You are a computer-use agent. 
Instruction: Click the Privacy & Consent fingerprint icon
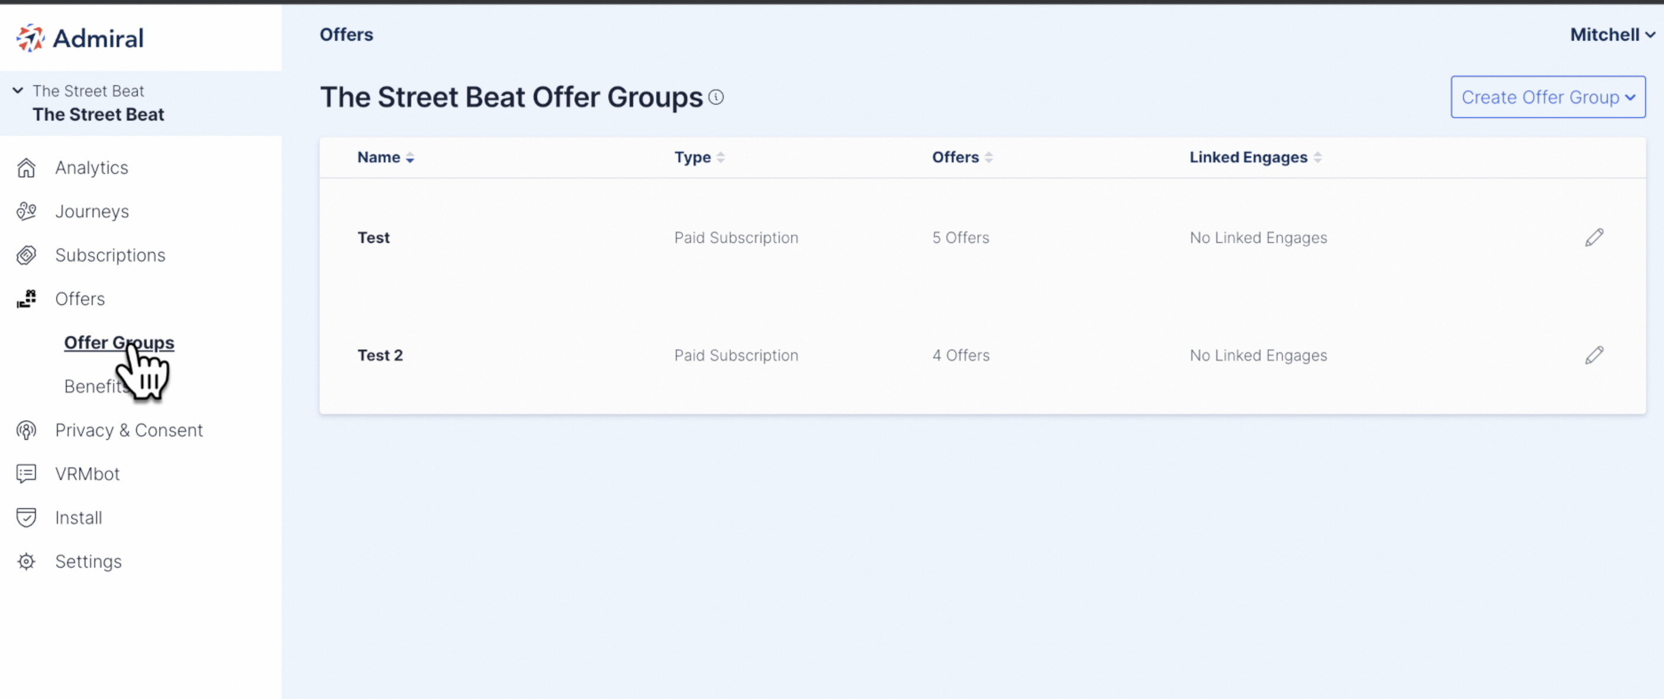(27, 431)
